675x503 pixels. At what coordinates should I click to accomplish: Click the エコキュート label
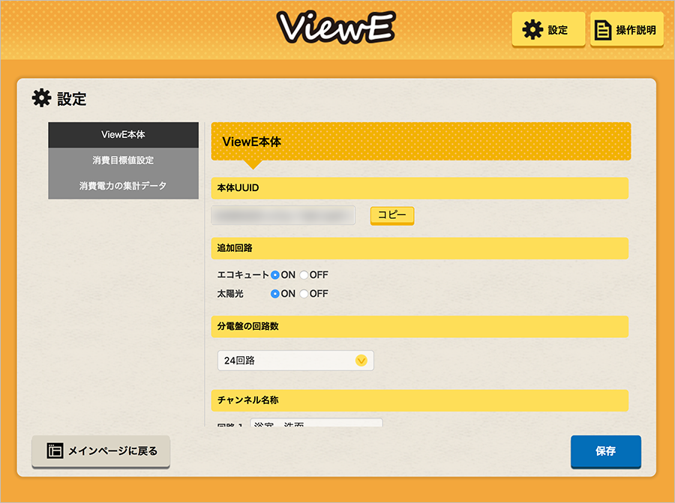tap(243, 274)
